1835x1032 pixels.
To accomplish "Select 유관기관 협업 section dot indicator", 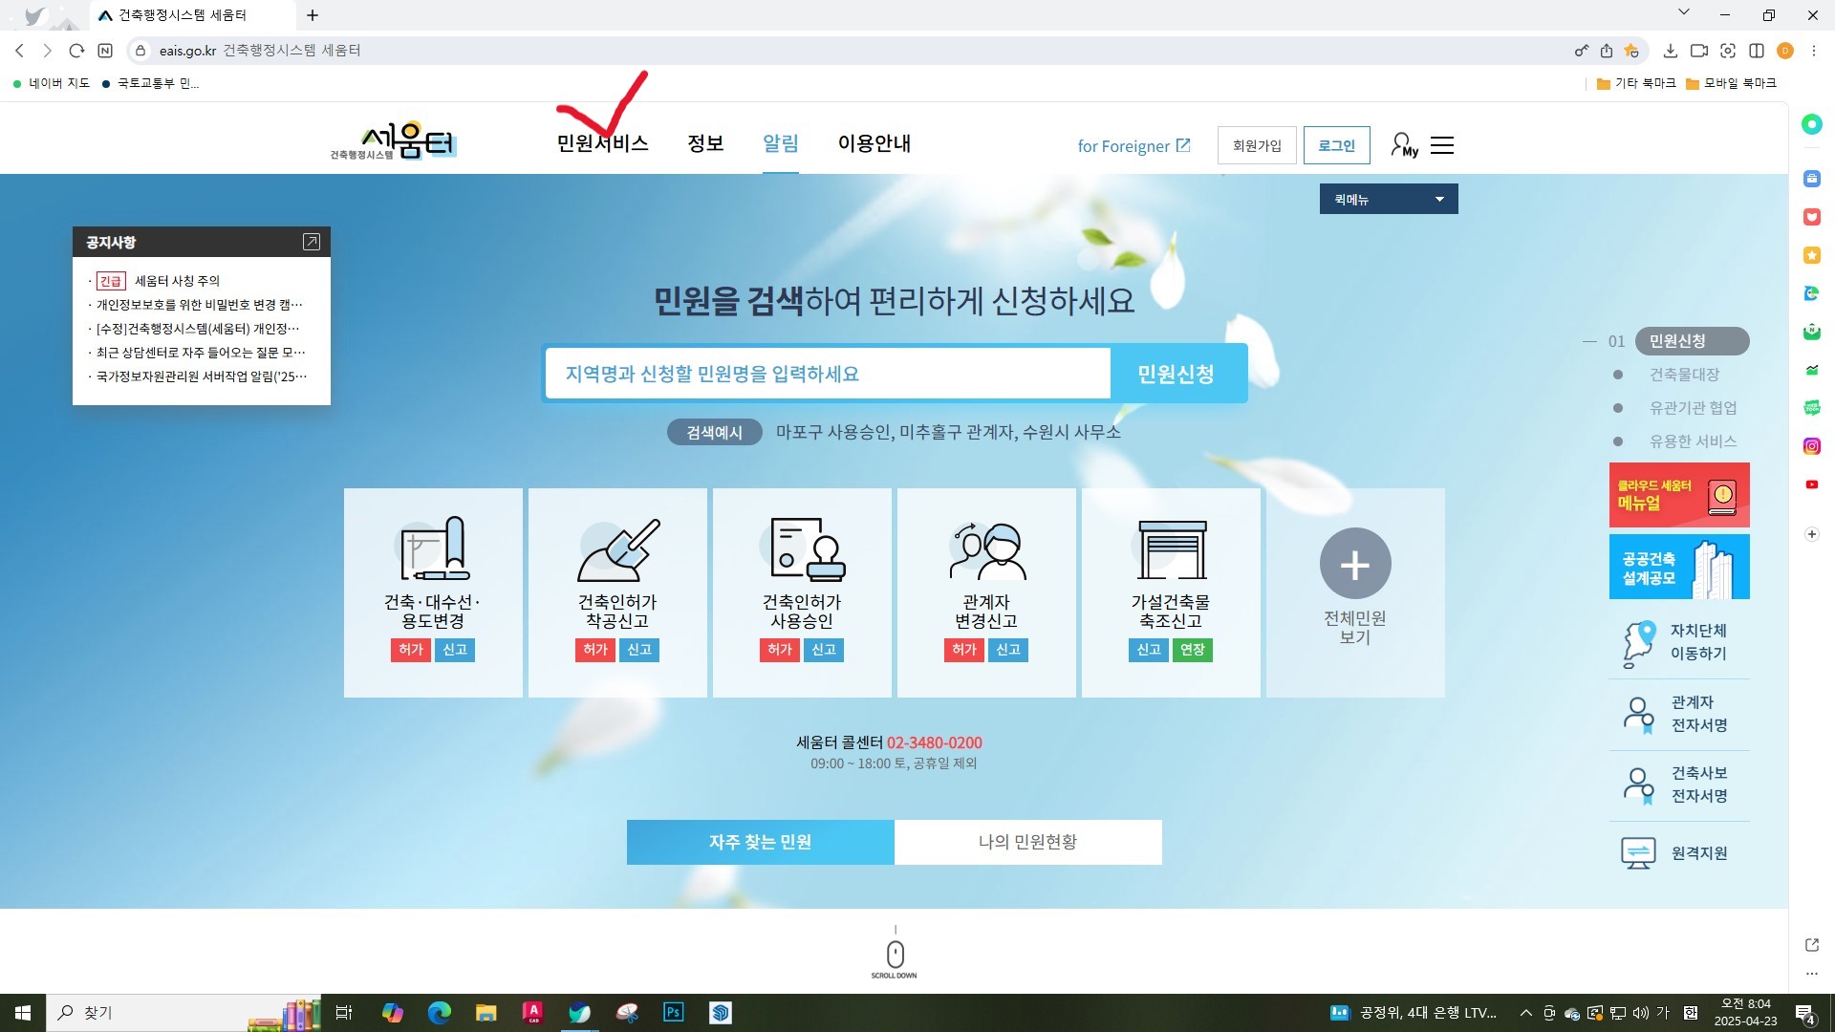I will [1618, 408].
